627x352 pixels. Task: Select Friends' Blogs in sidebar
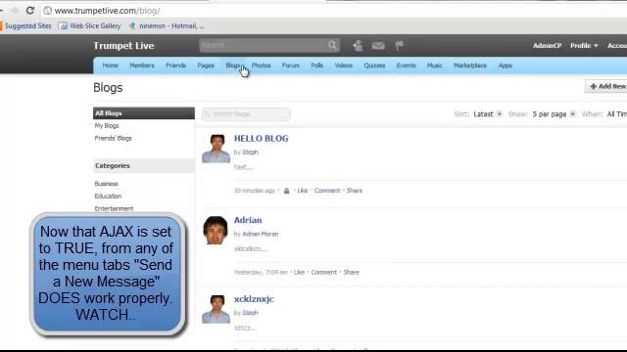click(x=114, y=138)
